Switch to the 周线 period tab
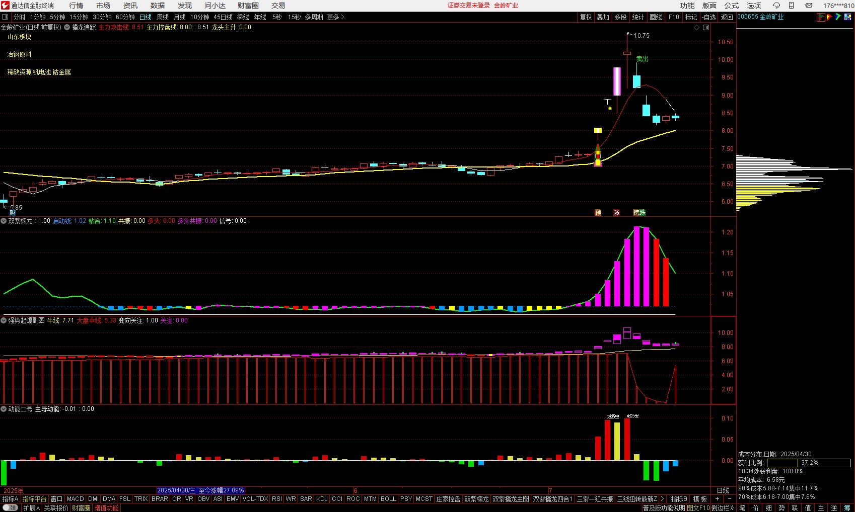This screenshot has width=855, height=512. [163, 17]
